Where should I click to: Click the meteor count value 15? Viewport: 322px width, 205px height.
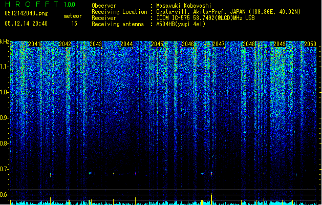coord(74,24)
